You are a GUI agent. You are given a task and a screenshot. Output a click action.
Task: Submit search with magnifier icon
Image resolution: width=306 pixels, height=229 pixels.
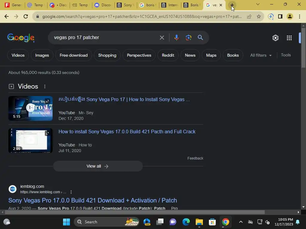201,38
